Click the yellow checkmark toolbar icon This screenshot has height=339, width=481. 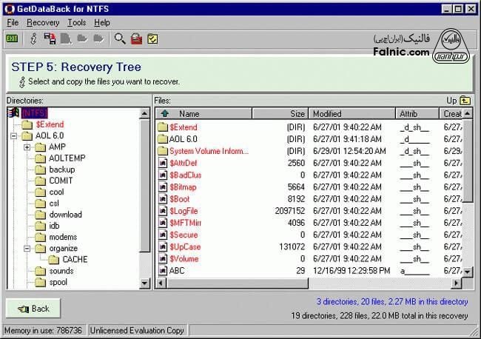(152, 38)
